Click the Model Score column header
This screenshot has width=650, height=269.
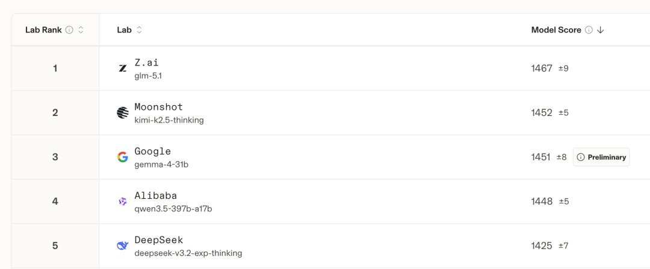pyautogui.click(x=556, y=30)
